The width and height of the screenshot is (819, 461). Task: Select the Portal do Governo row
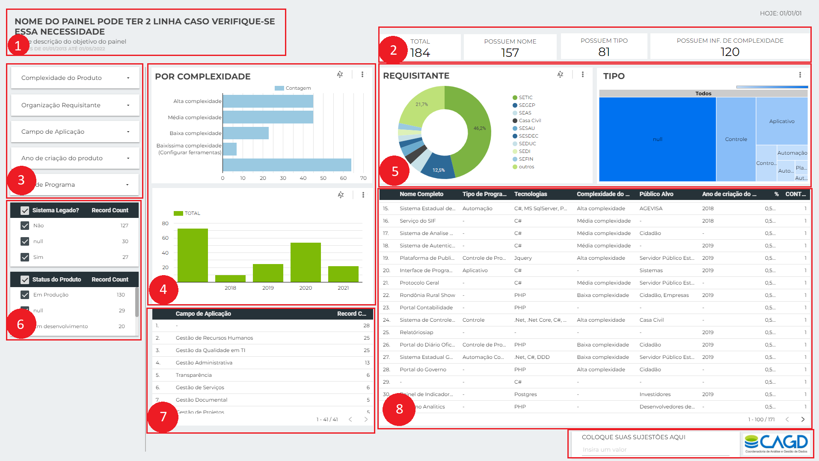pyautogui.click(x=595, y=370)
